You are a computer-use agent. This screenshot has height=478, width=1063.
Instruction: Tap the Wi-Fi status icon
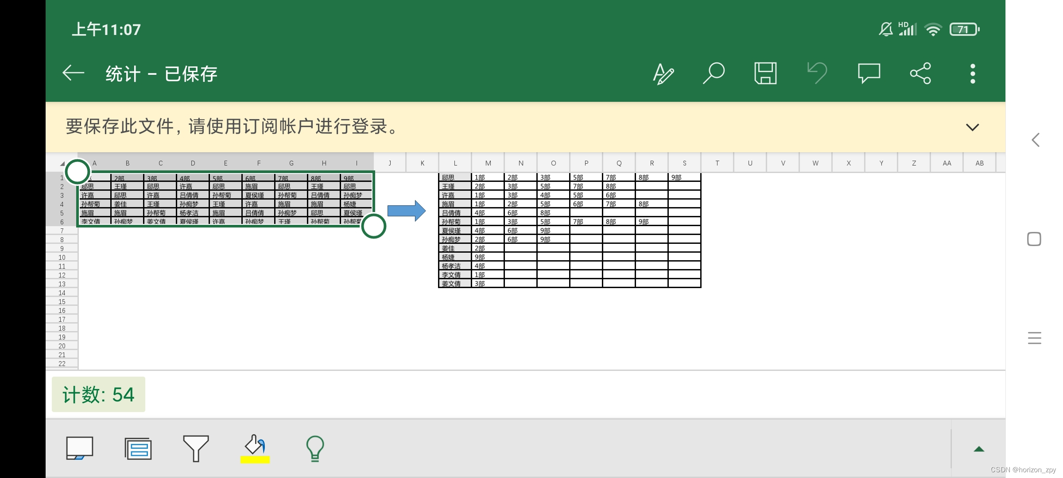[933, 30]
